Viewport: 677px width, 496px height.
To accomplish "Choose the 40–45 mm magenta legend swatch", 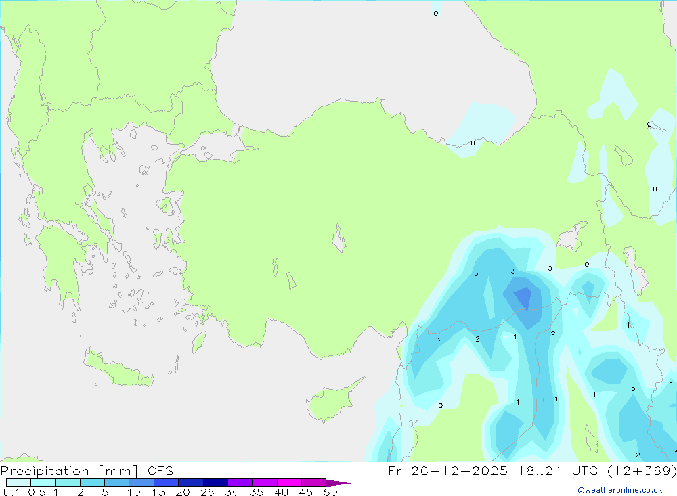I will click(289, 482).
